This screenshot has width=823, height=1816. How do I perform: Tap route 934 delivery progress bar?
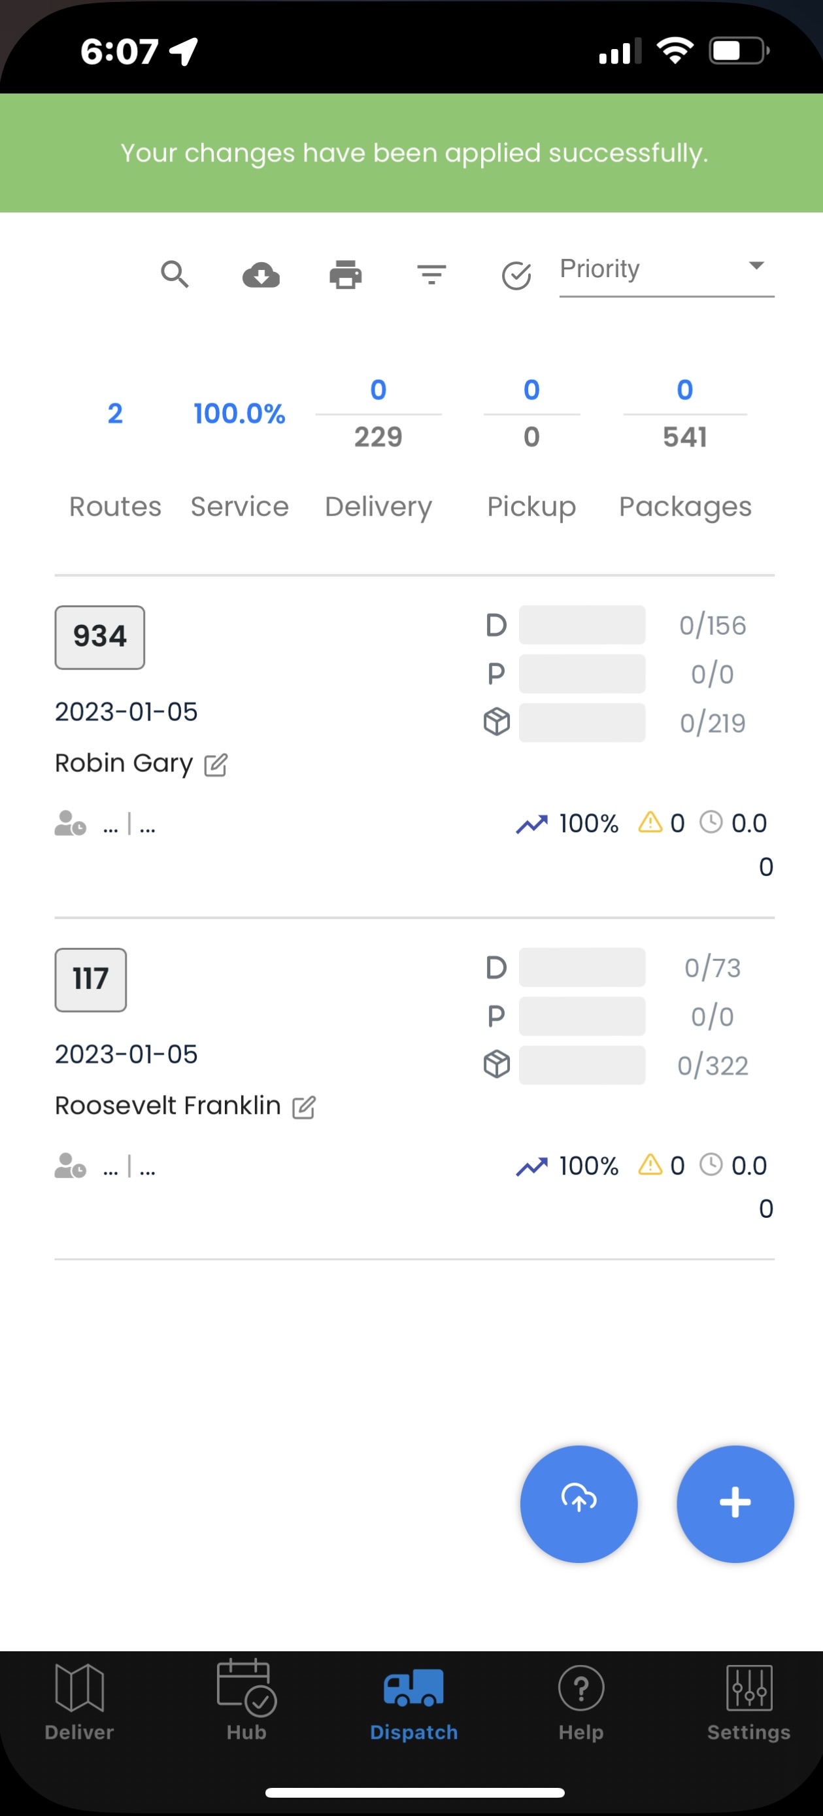(582, 626)
